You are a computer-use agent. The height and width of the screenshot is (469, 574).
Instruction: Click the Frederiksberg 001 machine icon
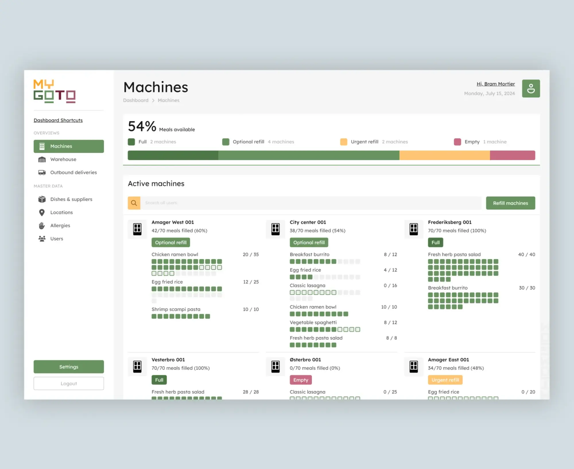tap(414, 229)
